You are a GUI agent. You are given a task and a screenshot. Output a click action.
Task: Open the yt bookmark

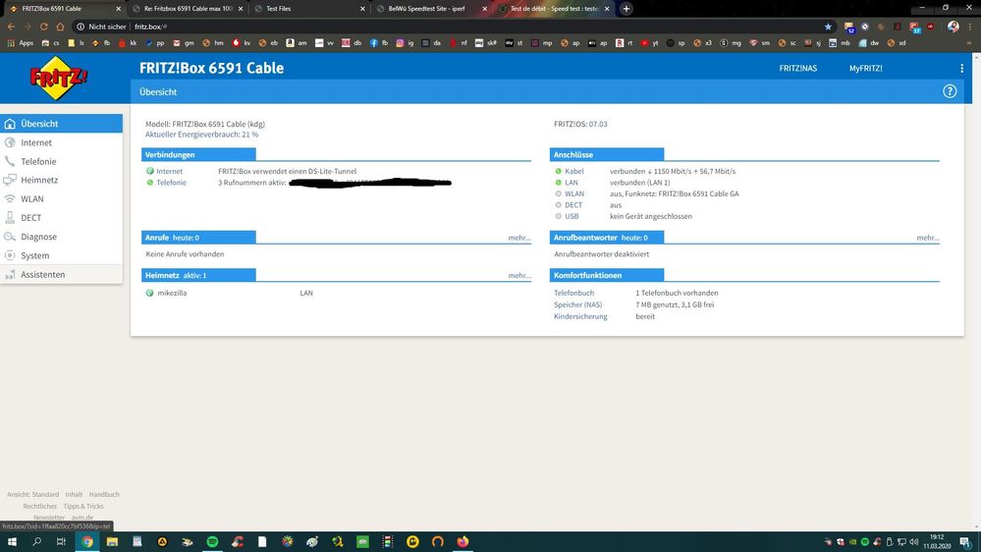pyautogui.click(x=649, y=43)
